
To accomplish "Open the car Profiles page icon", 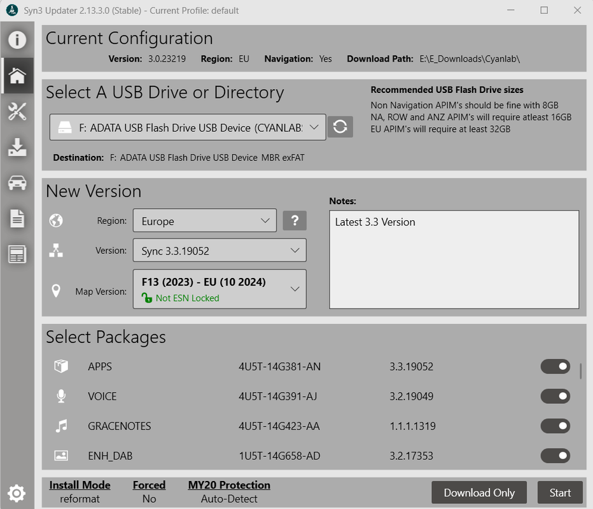I will [x=17, y=183].
